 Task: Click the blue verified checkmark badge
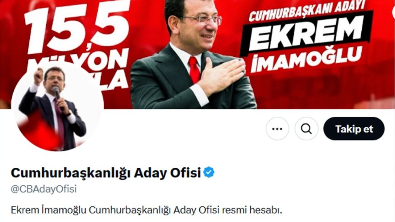tap(209, 173)
